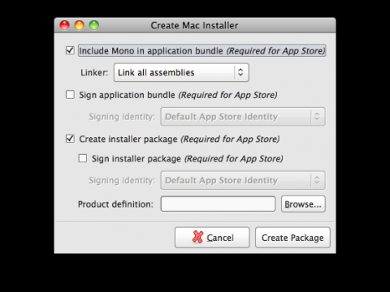Open installer package Signing identity dropdown
The width and height of the screenshot is (390, 292).
coord(243,180)
